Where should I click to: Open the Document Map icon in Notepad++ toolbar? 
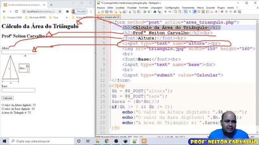(x=203, y=12)
